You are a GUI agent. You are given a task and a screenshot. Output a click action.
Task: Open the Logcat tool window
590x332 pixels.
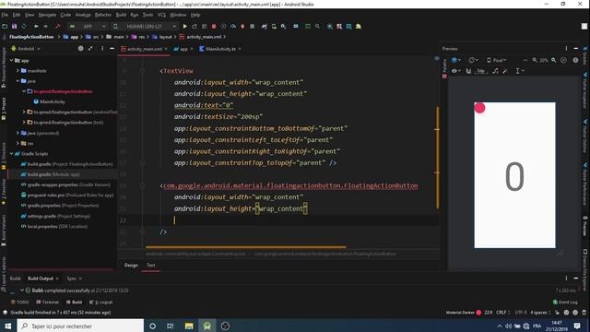coord(101,302)
